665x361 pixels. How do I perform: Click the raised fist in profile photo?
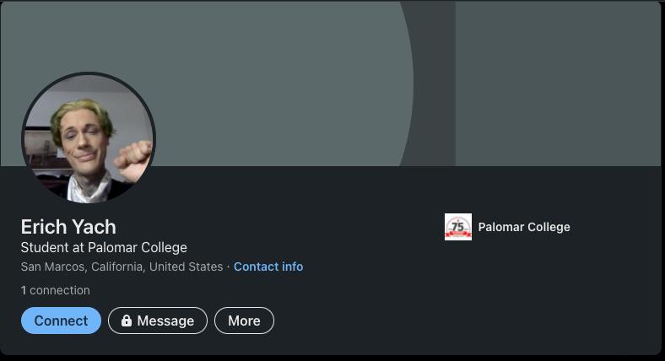133,158
